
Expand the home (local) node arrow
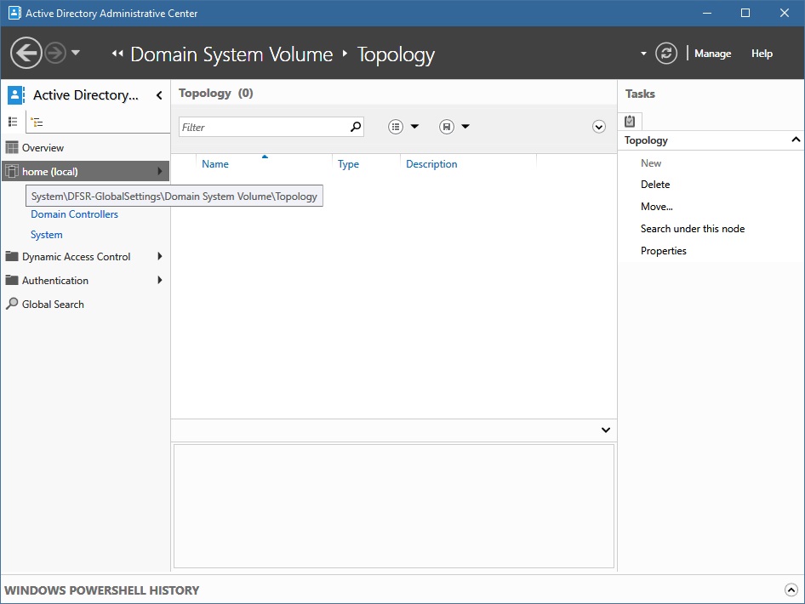160,172
